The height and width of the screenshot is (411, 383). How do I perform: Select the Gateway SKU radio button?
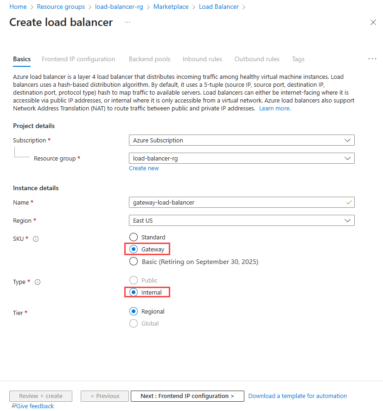[x=134, y=249]
